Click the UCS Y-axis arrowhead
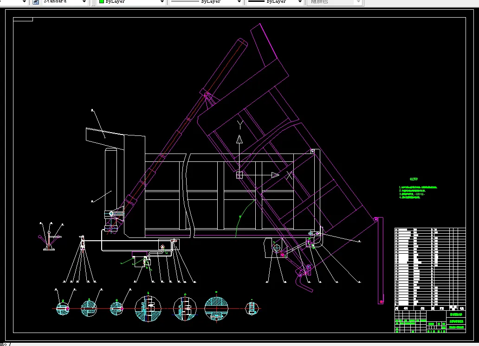Image resolution: width=479 pixels, height=346 pixels. pos(239,140)
